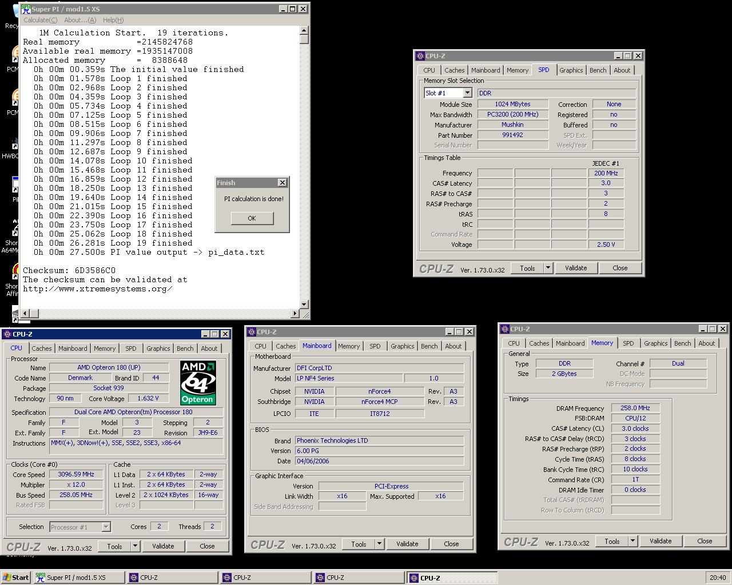Click the BIOS date 04/06/2006 field
The width and height of the screenshot is (732, 585).
tap(379, 460)
